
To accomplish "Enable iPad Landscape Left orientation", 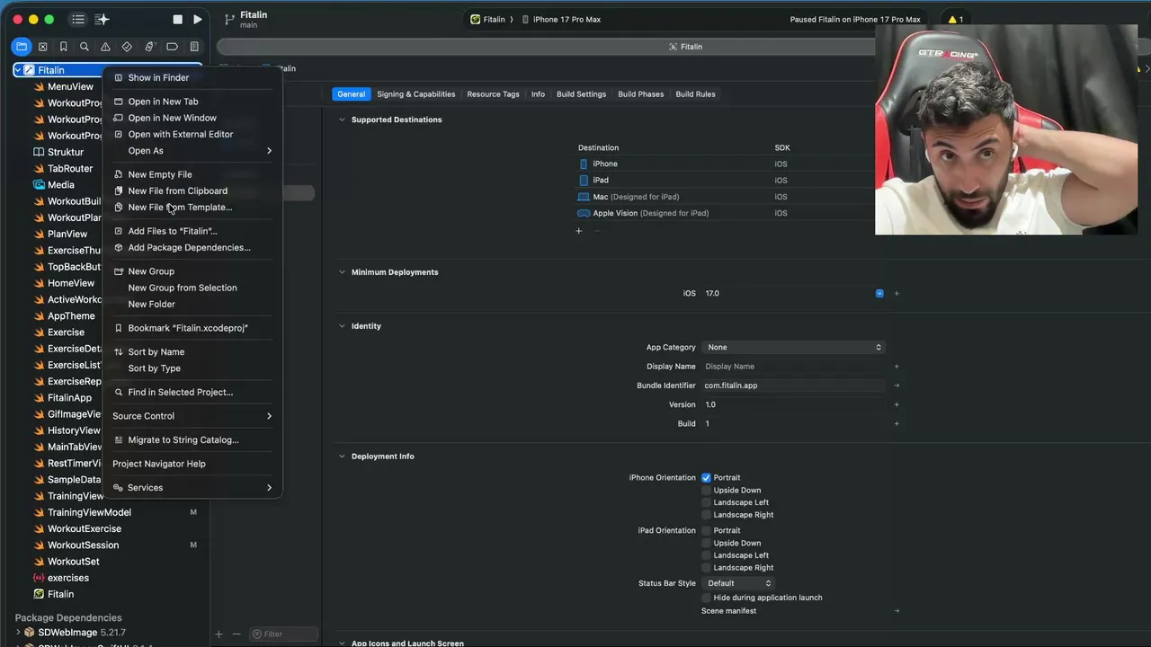I will coord(706,555).
